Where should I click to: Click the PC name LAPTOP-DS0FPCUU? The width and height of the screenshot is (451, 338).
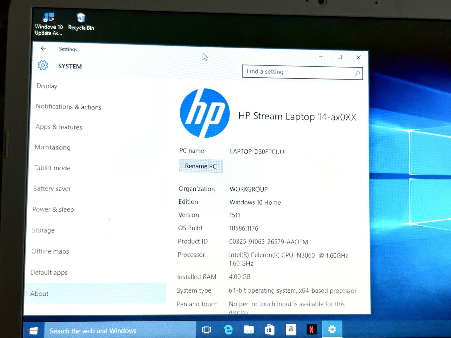(257, 151)
